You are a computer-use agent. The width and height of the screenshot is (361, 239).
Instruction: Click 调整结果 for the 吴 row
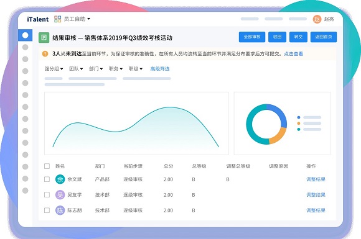(316, 195)
